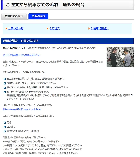
Task: Click the bike shop staff photo
Action: pos(120,57)
